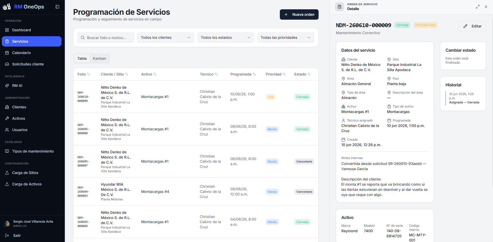493x242 pixels.
Task: Click the Piso pin icon
Action: pos(389,79)
